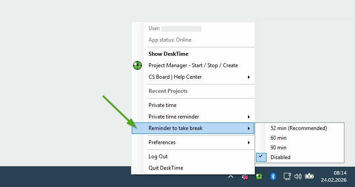This screenshot has width=355, height=187.
Task: Click Log Out
Action: click(x=158, y=156)
